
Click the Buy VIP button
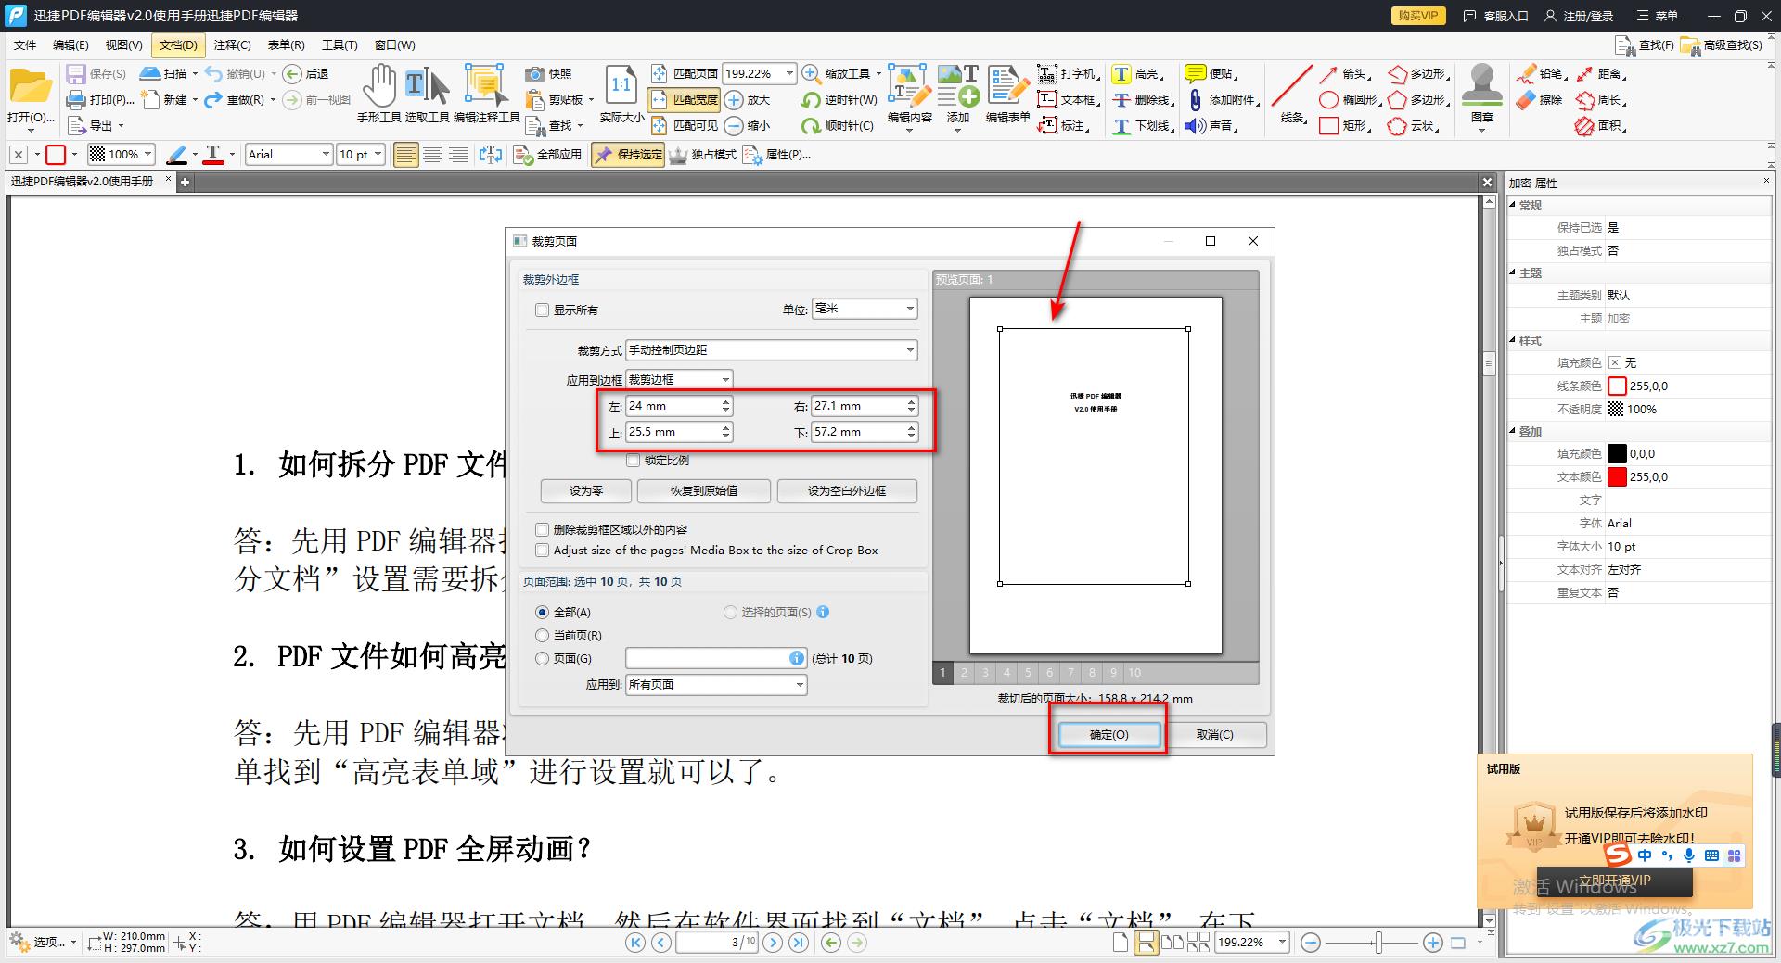pos(1417,16)
